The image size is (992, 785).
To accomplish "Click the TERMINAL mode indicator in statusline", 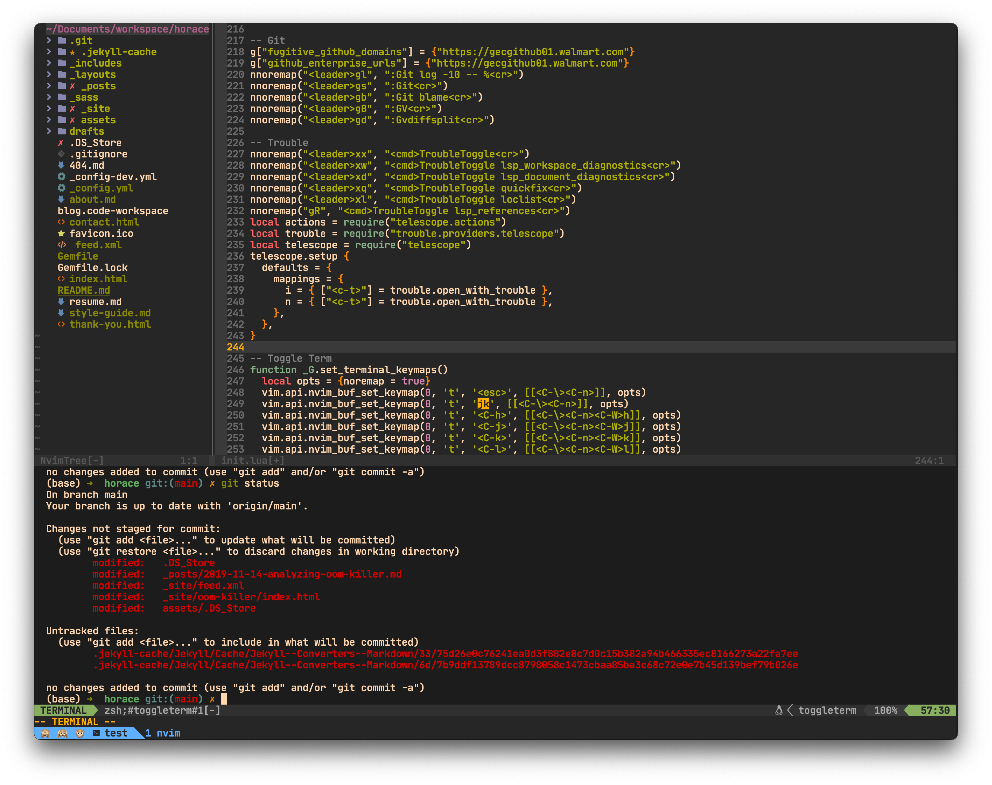I will click(64, 710).
